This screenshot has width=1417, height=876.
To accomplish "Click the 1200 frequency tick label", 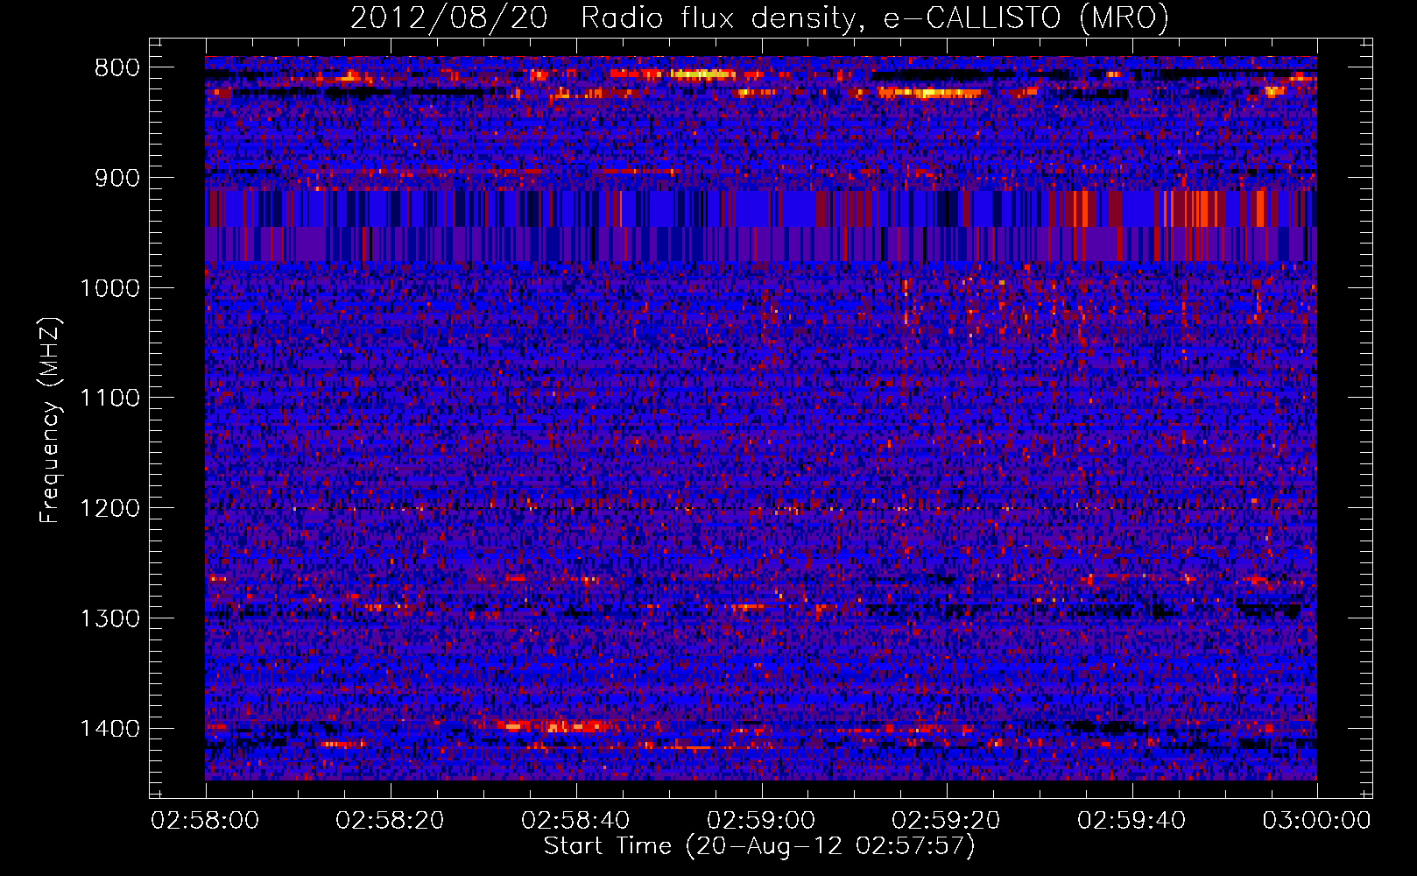I will click(x=110, y=509).
